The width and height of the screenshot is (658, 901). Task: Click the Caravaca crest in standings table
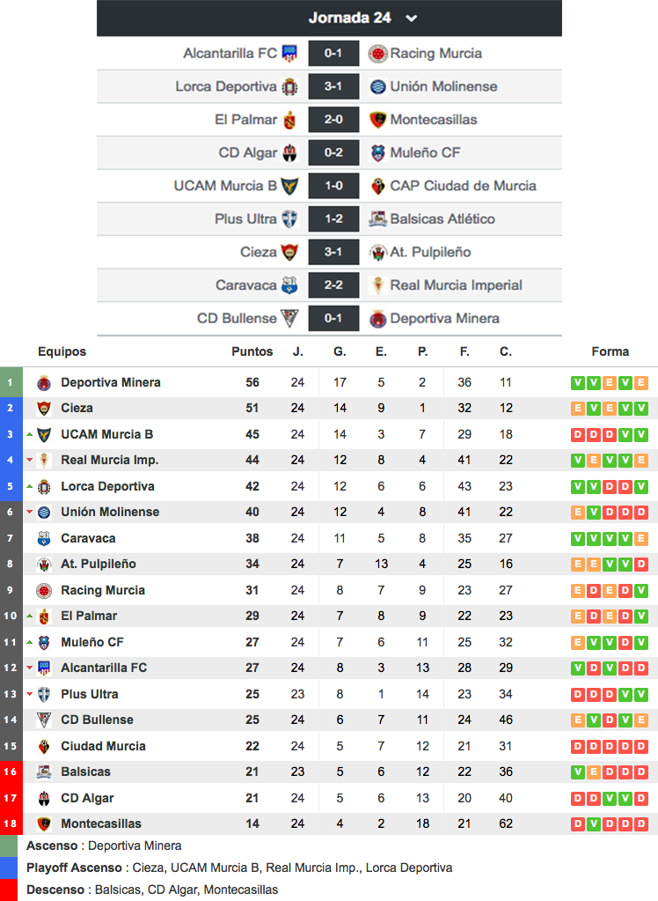click(44, 538)
